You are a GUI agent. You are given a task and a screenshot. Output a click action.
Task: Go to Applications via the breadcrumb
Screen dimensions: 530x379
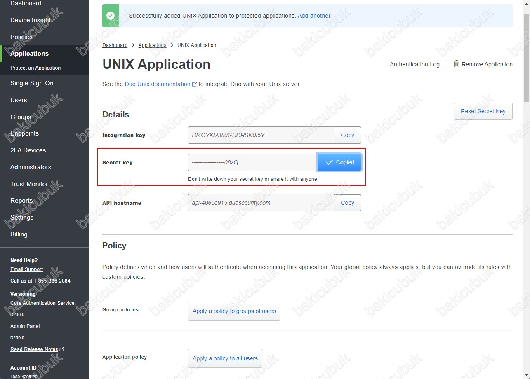(x=152, y=45)
